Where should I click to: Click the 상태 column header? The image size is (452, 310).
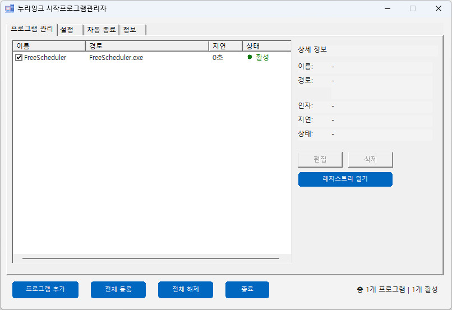tap(266, 46)
